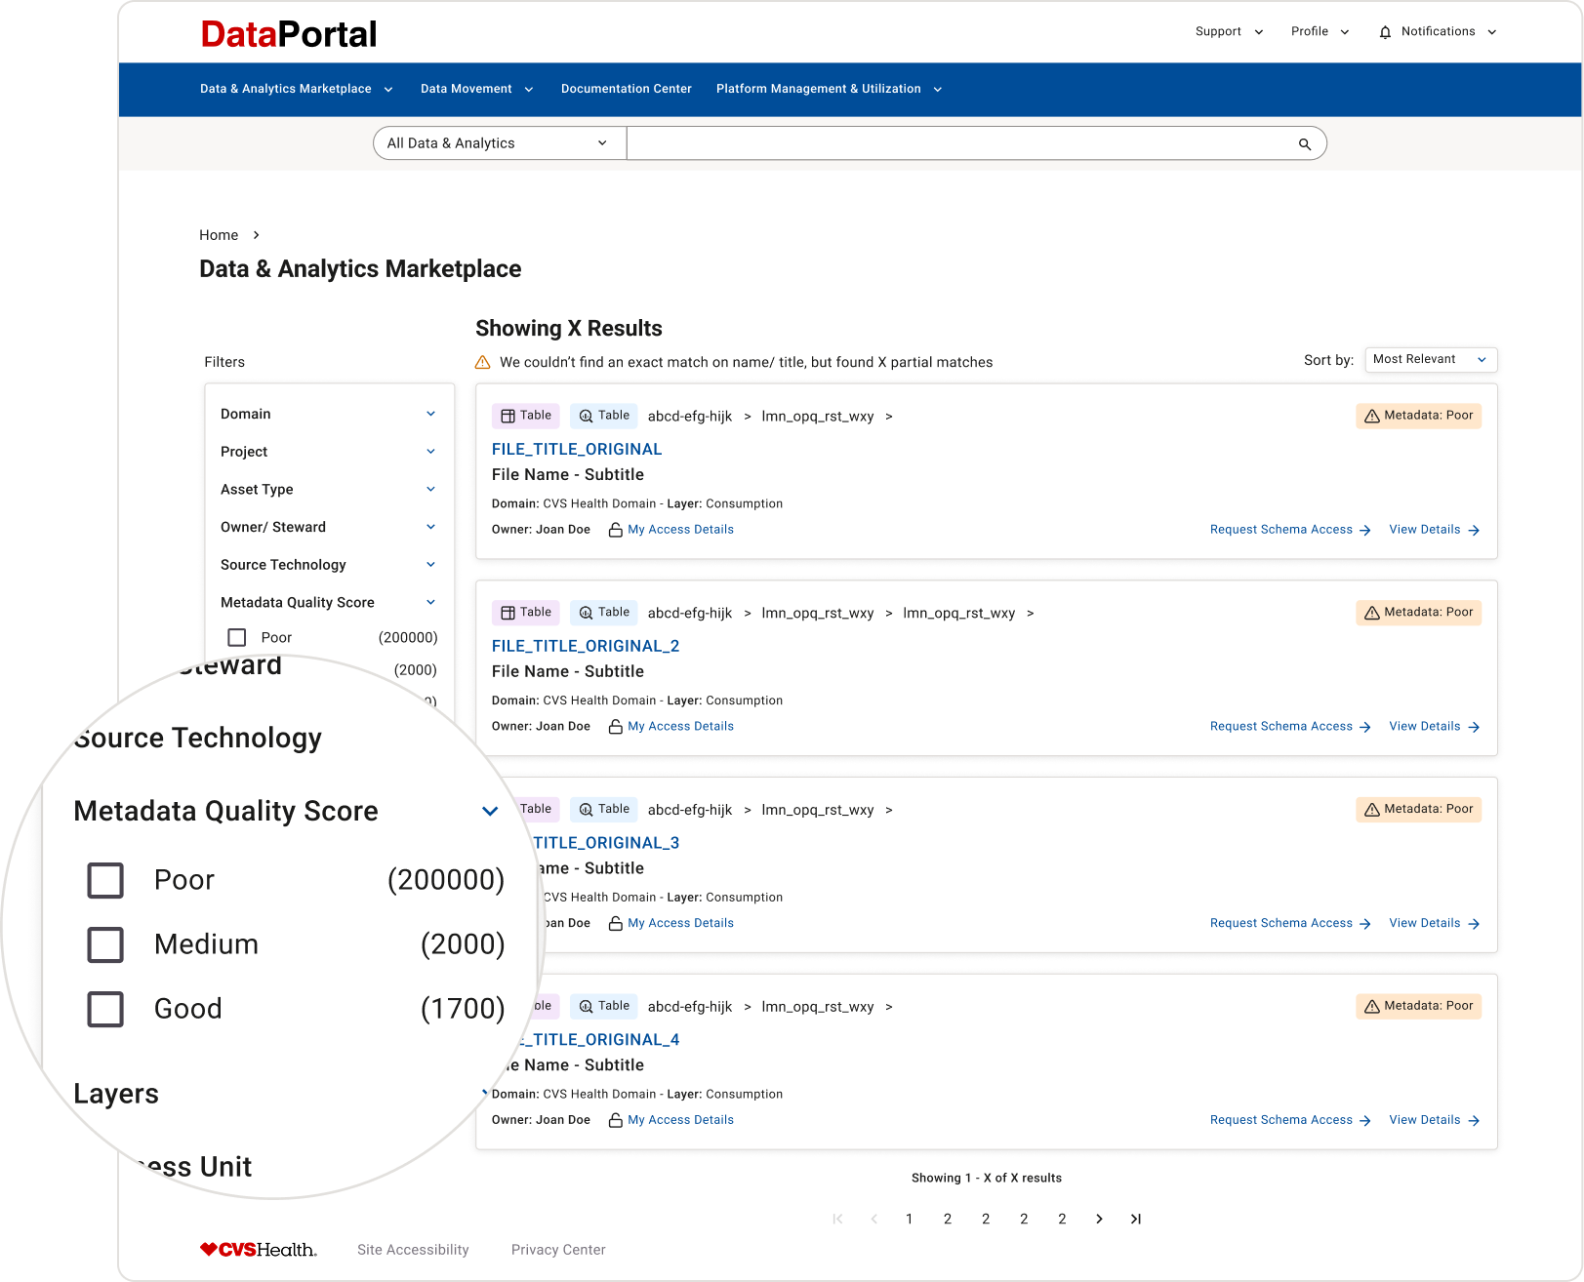
Task: Select page 2 in pagination
Action: 947,1219
